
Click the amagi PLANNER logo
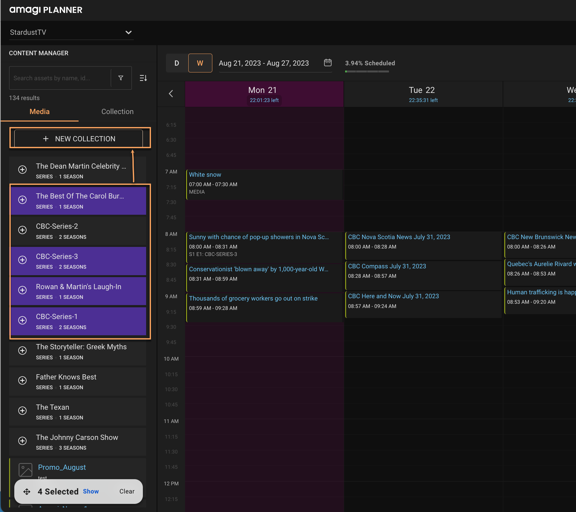tap(46, 10)
